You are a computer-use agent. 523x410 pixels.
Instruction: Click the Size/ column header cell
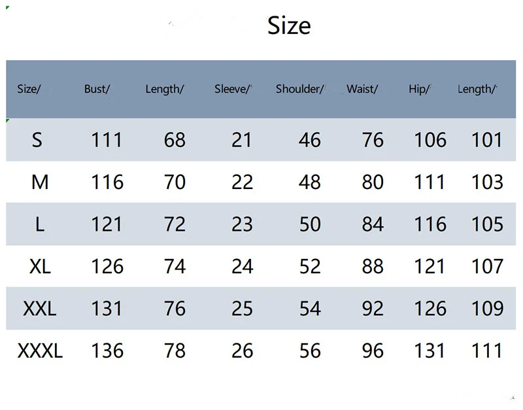(x=29, y=89)
